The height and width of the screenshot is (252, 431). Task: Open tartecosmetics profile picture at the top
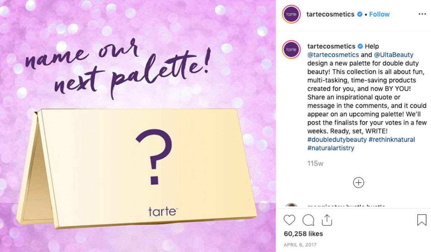coord(291,14)
